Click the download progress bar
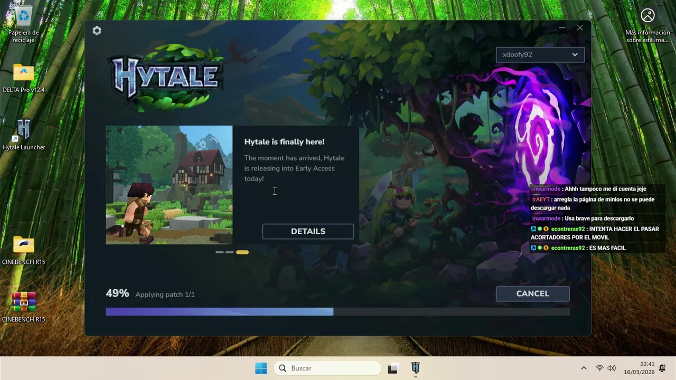 coord(337,311)
